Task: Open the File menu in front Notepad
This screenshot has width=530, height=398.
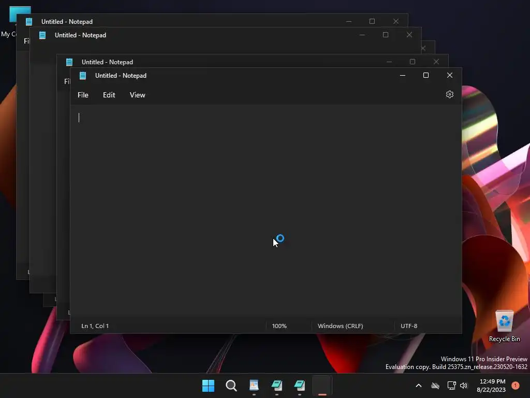Action: point(83,95)
